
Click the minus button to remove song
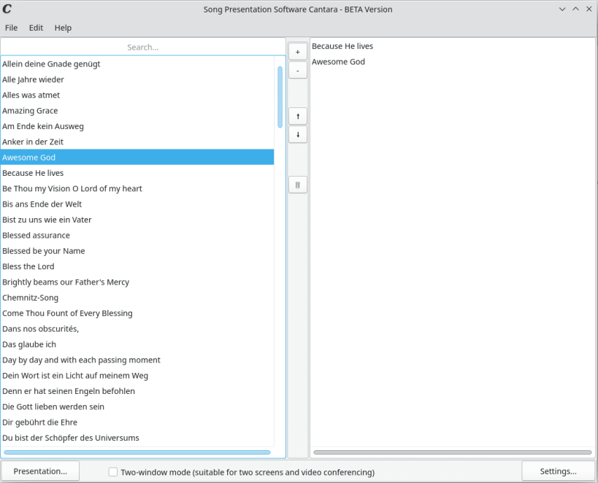coord(298,71)
